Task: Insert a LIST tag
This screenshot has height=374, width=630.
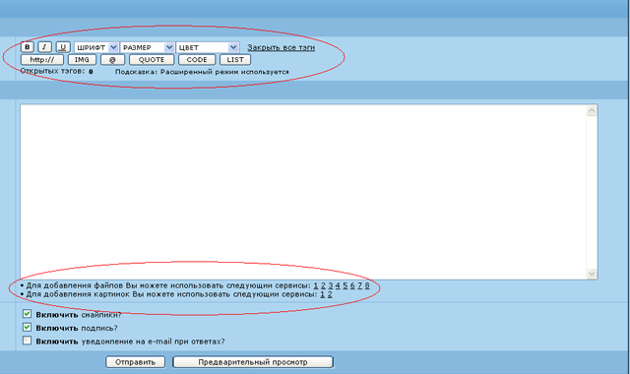Action: tap(235, 60)
